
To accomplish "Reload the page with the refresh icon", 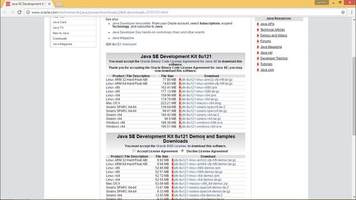I will click(x=19, y=12).
